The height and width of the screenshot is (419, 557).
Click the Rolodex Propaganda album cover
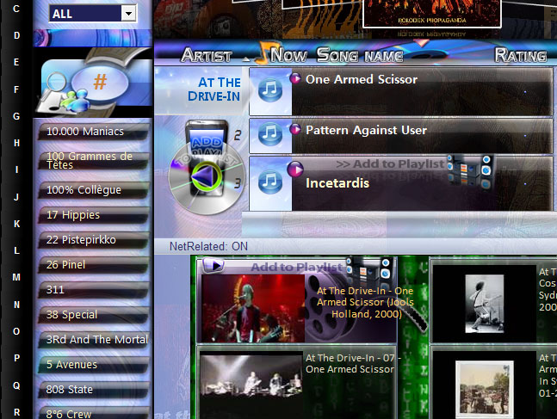pos(431,14)
